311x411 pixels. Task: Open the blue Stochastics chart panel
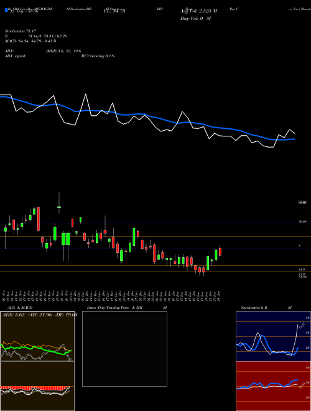(273, 336)
